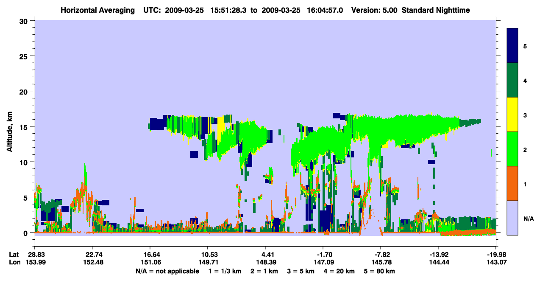Click the "Lon" row label
551x283 pixels.
[x=14, y=262]
